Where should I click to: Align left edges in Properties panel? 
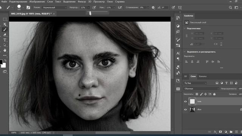tap(186, 62)
